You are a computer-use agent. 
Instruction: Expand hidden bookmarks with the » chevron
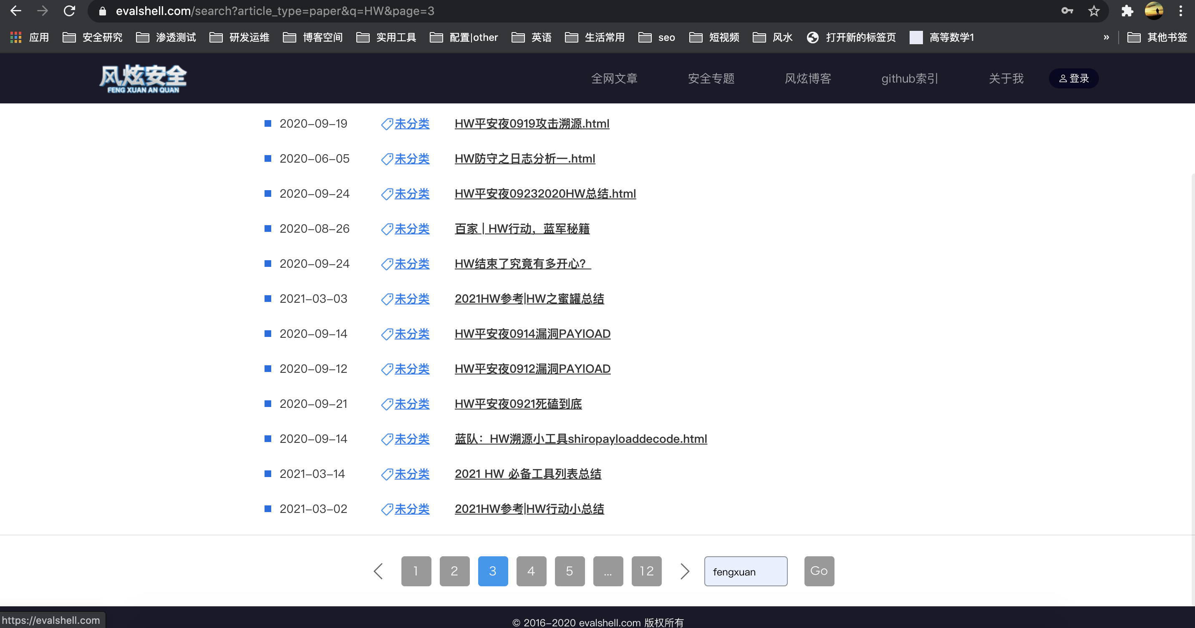tap(1107, 37)
